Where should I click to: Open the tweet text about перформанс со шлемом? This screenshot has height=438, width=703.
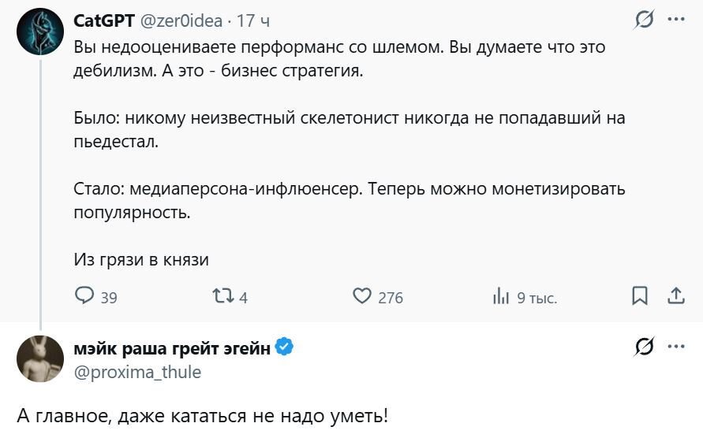click(339, 59)
